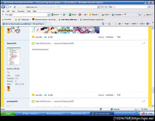Click the Read Mail icon

[x=115, y=24]
